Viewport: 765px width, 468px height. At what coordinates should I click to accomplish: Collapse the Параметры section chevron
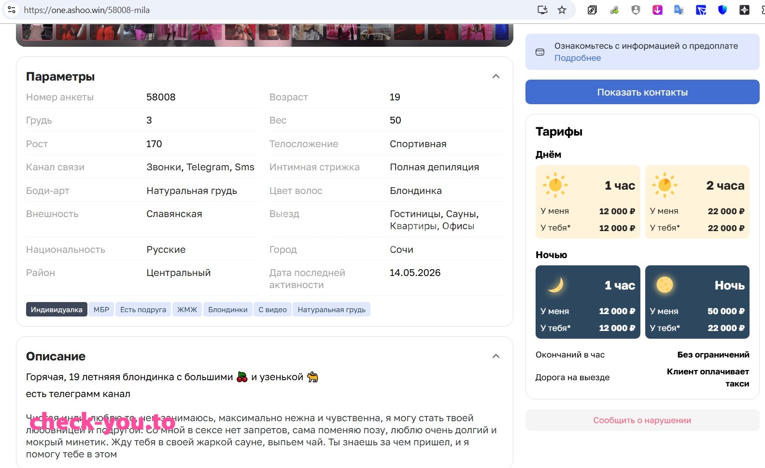[x=496, y=76]
